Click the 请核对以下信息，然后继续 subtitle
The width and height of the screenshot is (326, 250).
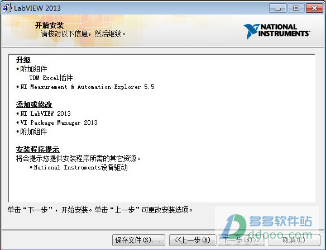(x=83, y=34)
